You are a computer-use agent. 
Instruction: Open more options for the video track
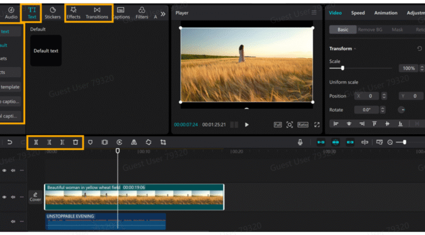[x=22, y=197]
